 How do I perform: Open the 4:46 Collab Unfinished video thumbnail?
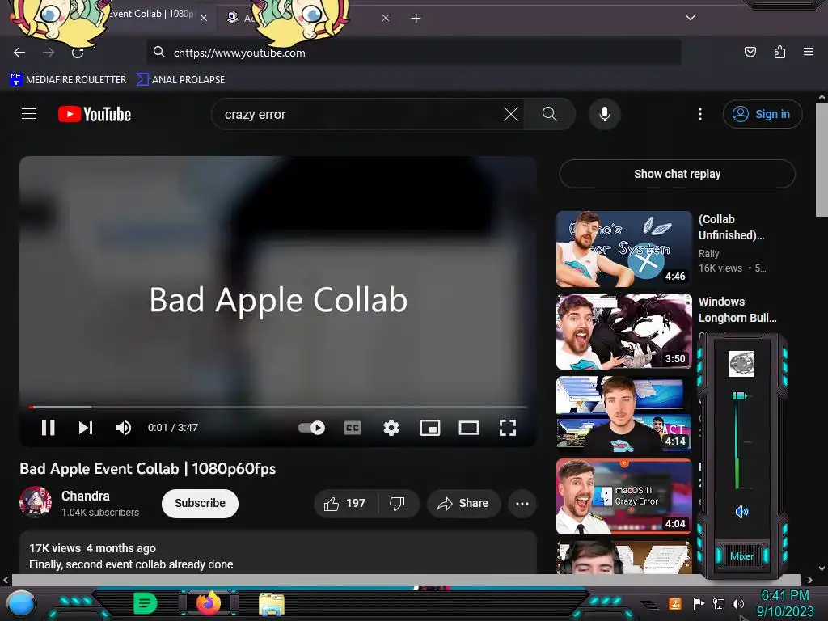[623, 249]
